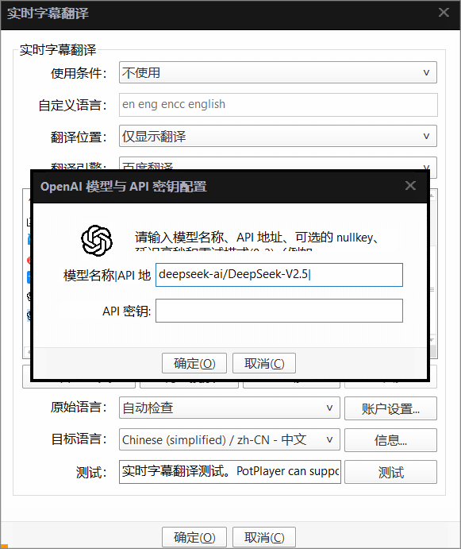Cancel with 取消(C) in the OpenAI dialog
461x549 pixels.
click(264, 363)
